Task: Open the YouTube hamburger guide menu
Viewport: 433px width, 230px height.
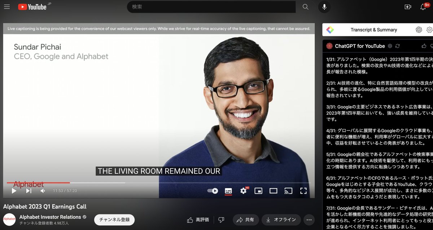Action: (x=7, y=7)
